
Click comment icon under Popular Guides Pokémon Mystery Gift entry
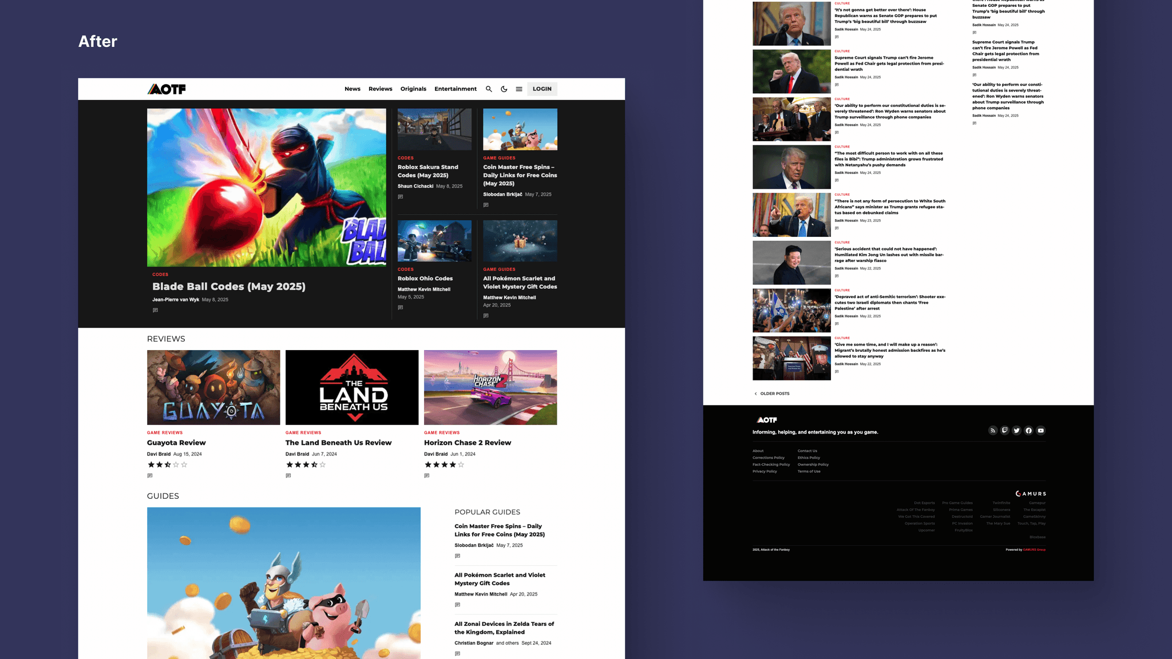tap(458, 605)
